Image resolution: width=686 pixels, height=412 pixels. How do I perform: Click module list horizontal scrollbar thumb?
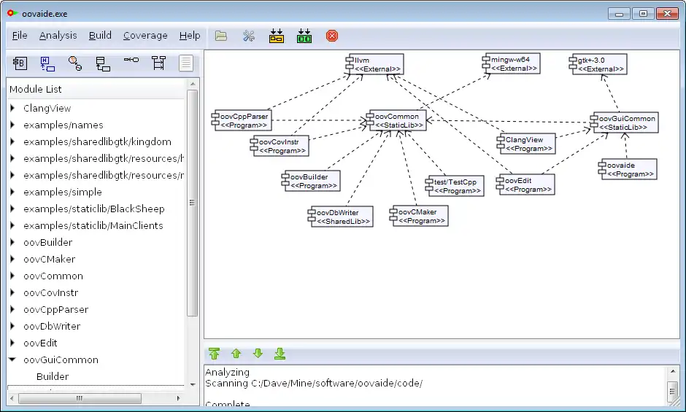coord(80,398)
